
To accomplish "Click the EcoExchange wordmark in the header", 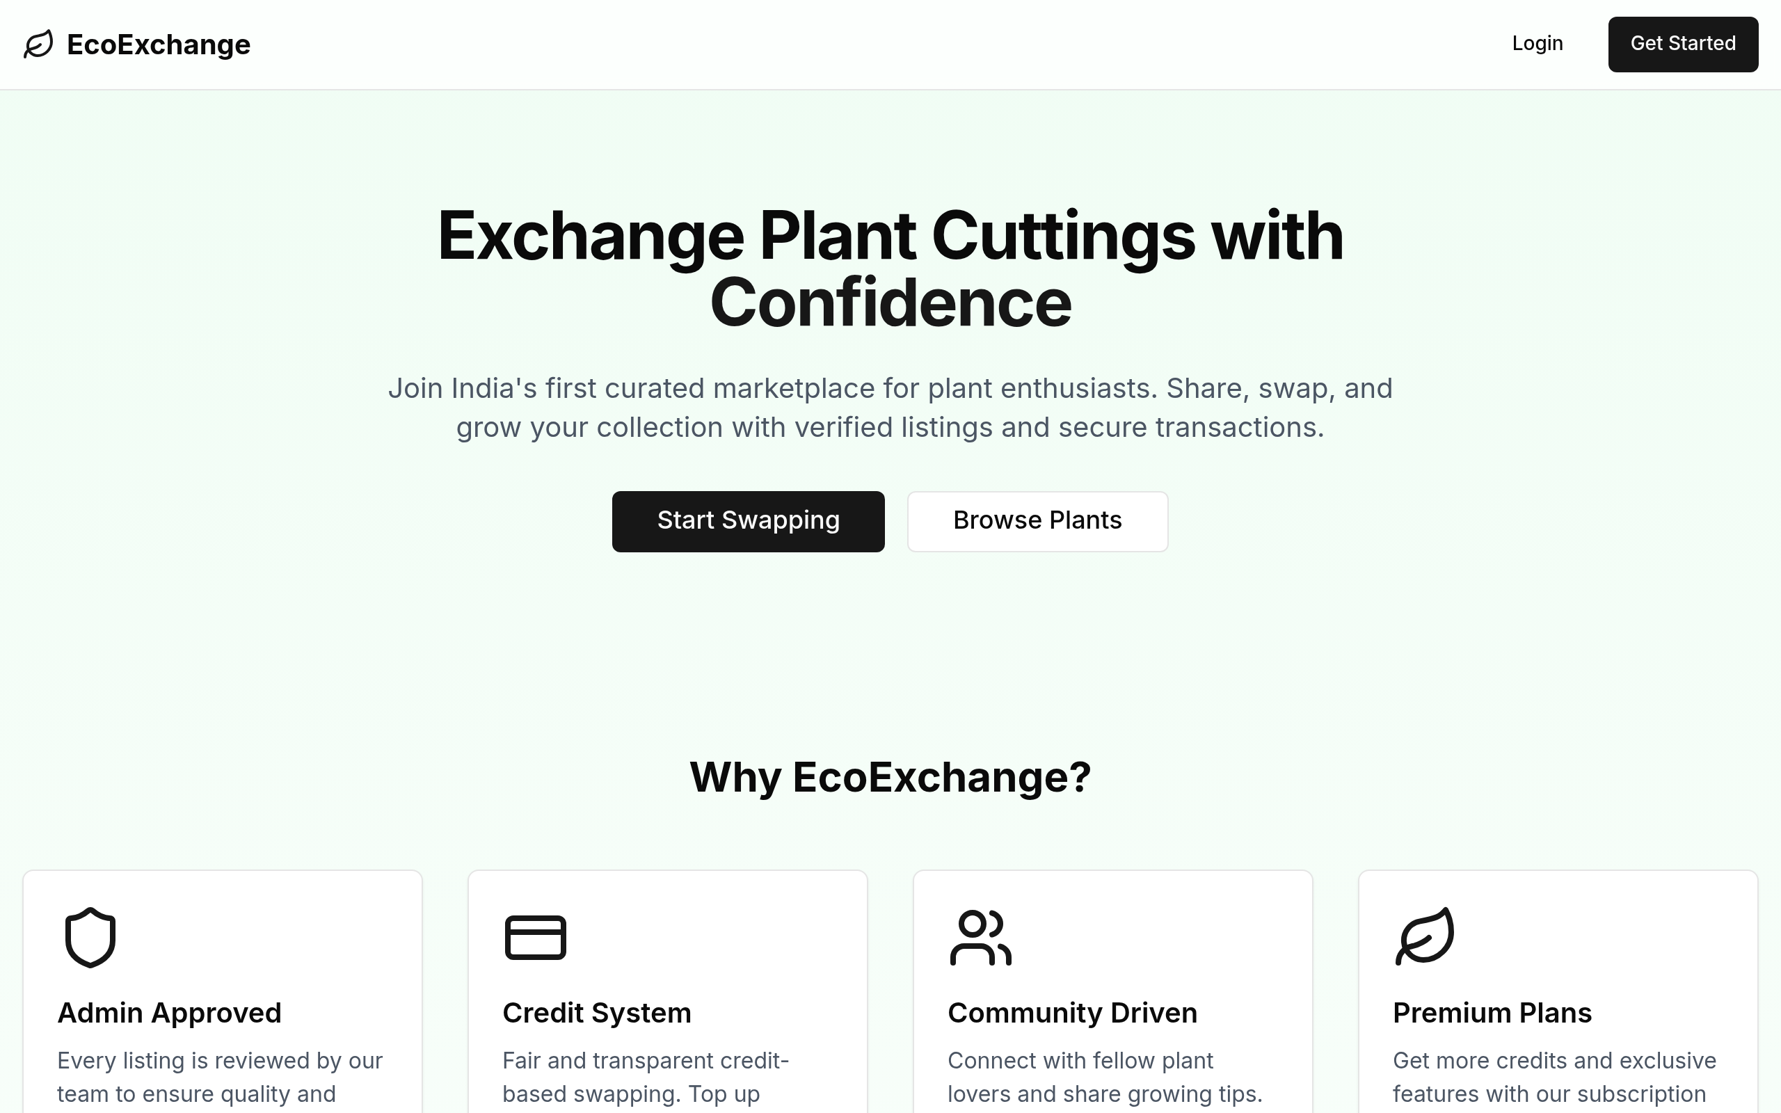I will click(157, 44).
